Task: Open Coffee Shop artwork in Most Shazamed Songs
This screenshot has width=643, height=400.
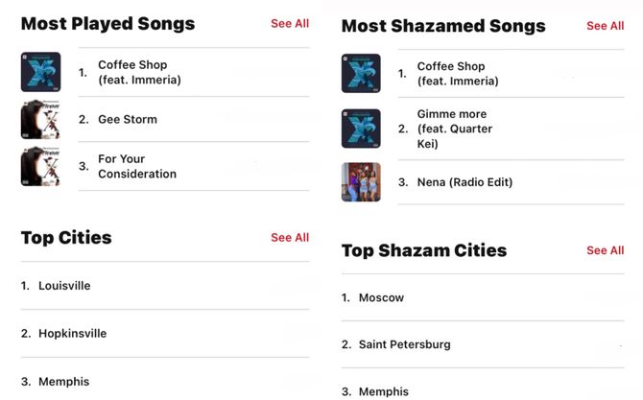Action: click(x=361, y=73)
